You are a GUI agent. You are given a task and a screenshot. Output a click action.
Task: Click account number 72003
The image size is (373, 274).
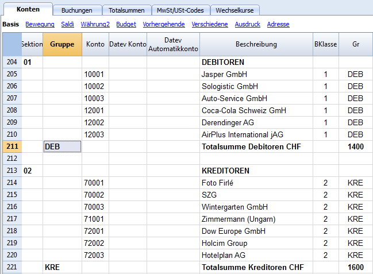point(95,255)
